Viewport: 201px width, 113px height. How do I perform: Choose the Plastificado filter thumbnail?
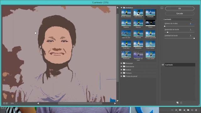[x=126, y=54]
